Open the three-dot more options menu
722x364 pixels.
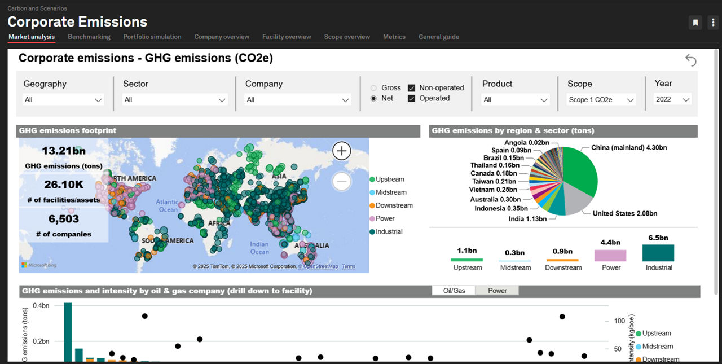[x=713, y=23]
